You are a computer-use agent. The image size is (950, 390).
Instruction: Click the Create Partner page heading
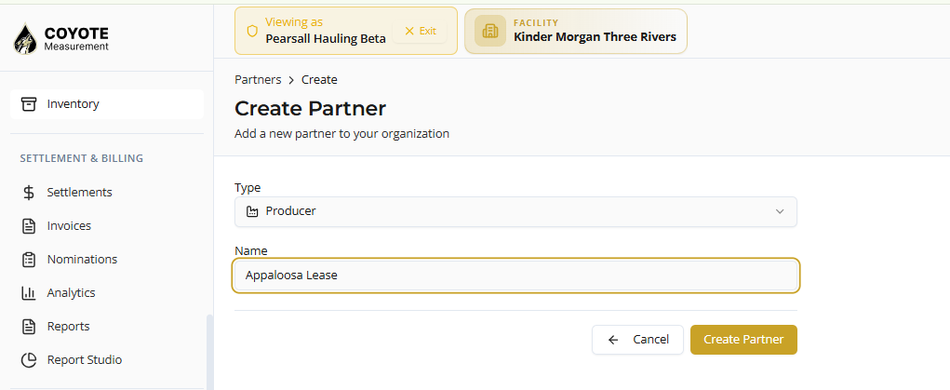310,109
